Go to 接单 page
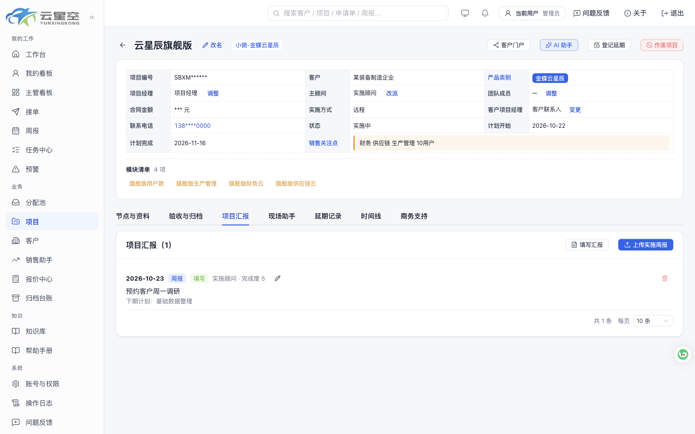The width and height of the screenshot is (695, 434). coord(52,112)
